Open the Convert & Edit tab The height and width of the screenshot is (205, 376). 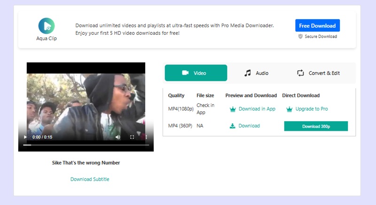click(319, 73)
